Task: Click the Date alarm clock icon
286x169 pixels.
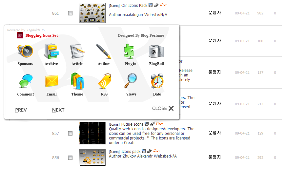Action: (157, 81)
